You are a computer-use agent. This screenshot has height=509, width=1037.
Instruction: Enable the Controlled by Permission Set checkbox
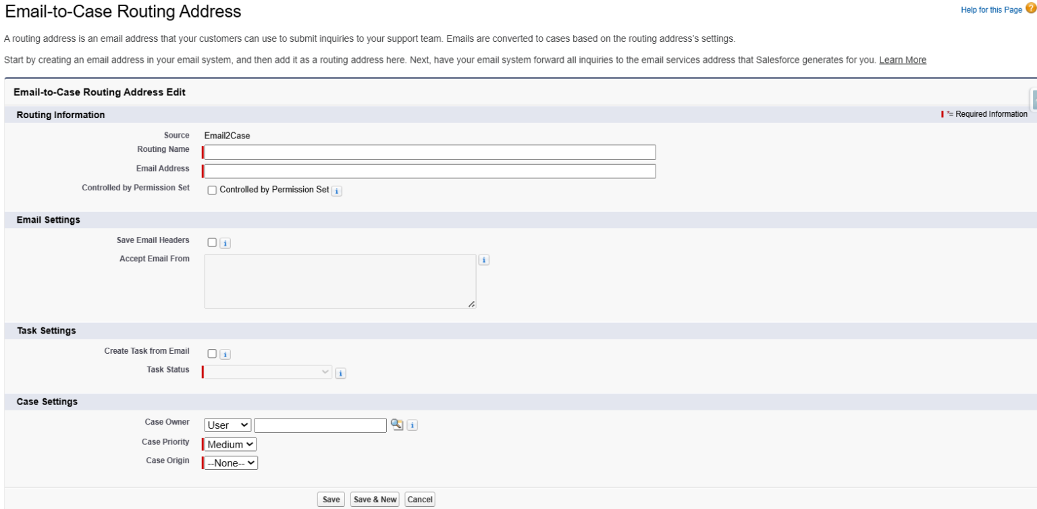click(x=211, y=190)
